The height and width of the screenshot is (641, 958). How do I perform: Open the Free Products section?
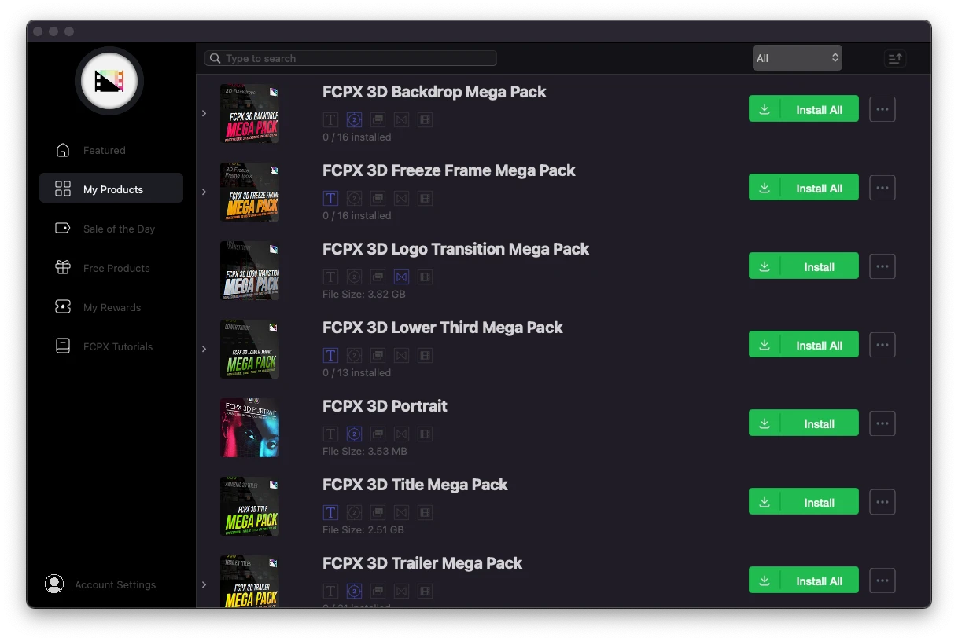point(111,268)
